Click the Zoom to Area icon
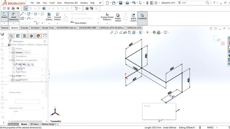230x129 pixels. pyautogui.click(x=116, y=33)
